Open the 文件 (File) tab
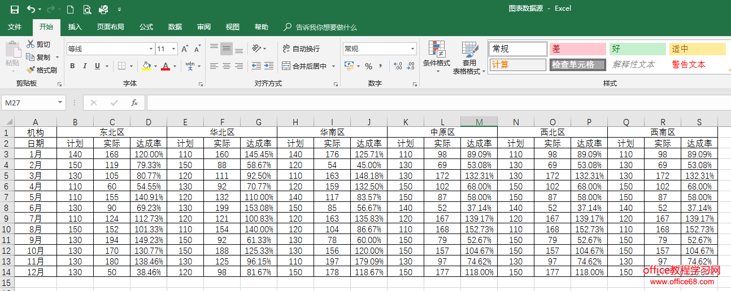Image resolution: width=731 pixels, height=291 pixels. pyautogui.click(x=15, y=27)
